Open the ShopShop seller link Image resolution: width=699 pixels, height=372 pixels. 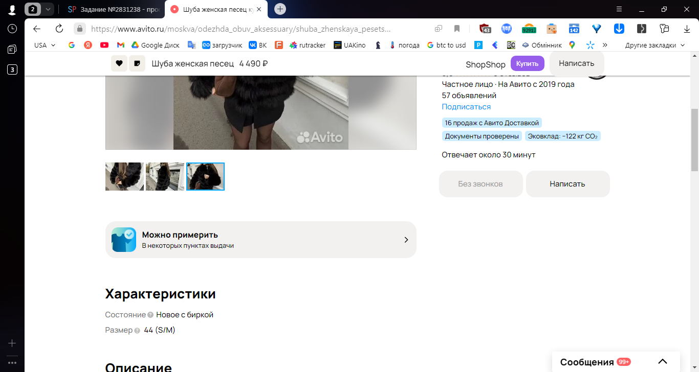click(x=486, y=64)
